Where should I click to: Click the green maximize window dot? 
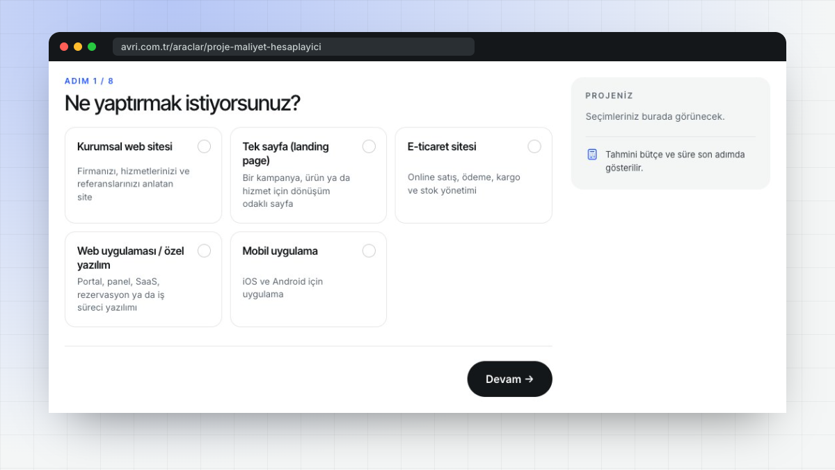coord(92,47)
